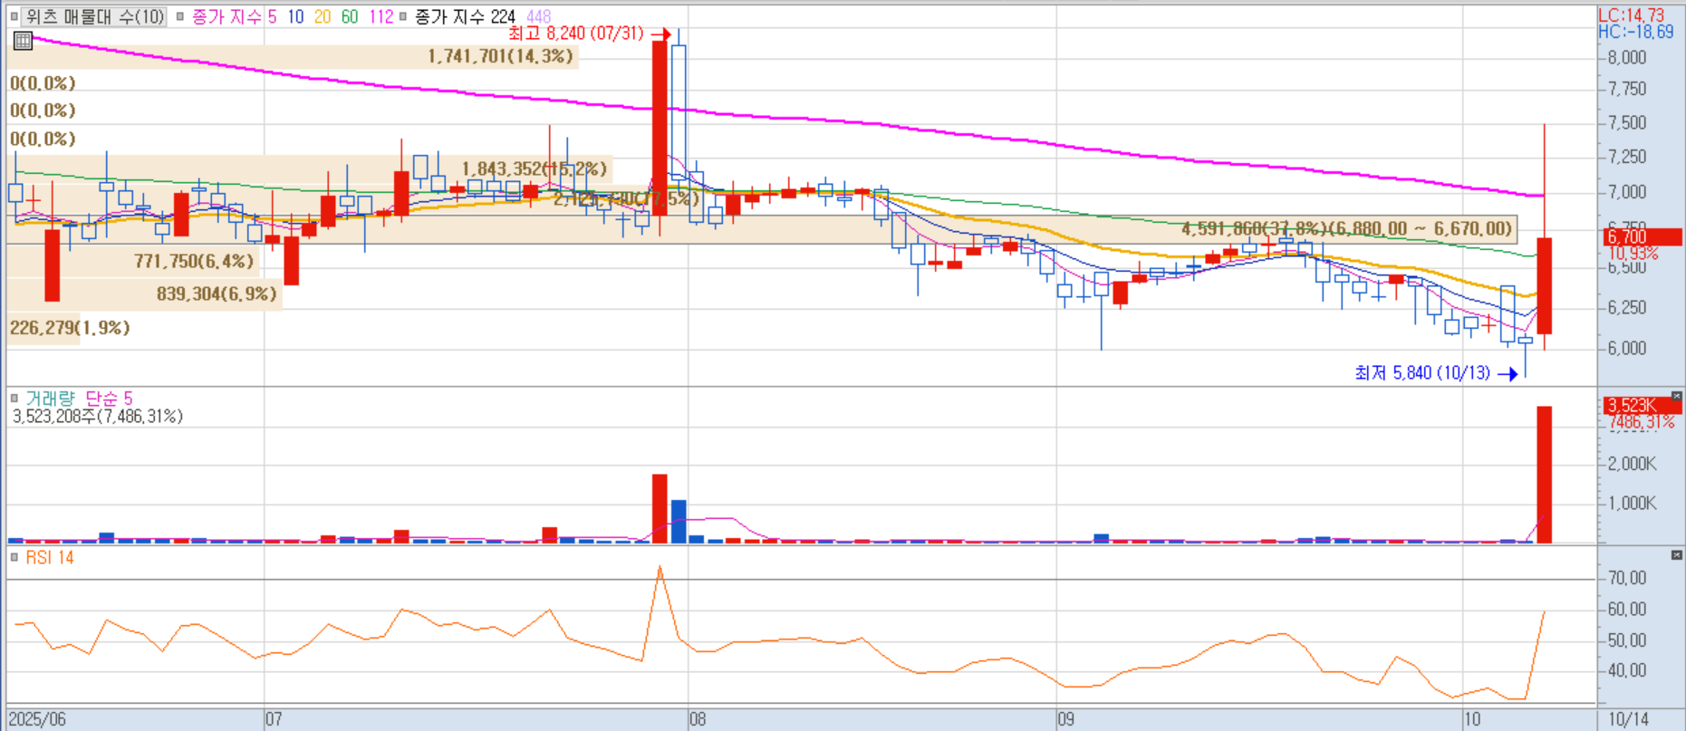Click the magenta 112-period average label

click(x=381, y=16)
